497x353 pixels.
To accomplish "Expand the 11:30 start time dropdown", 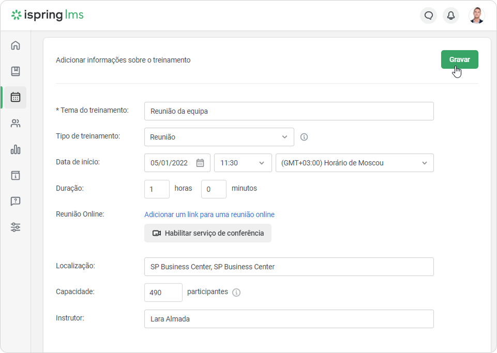I will coord(243,163).
